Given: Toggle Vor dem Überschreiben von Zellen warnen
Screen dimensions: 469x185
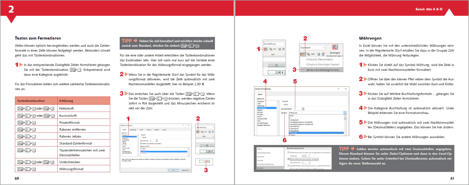Looking at the screenshot, I should [x=291, y=169].
